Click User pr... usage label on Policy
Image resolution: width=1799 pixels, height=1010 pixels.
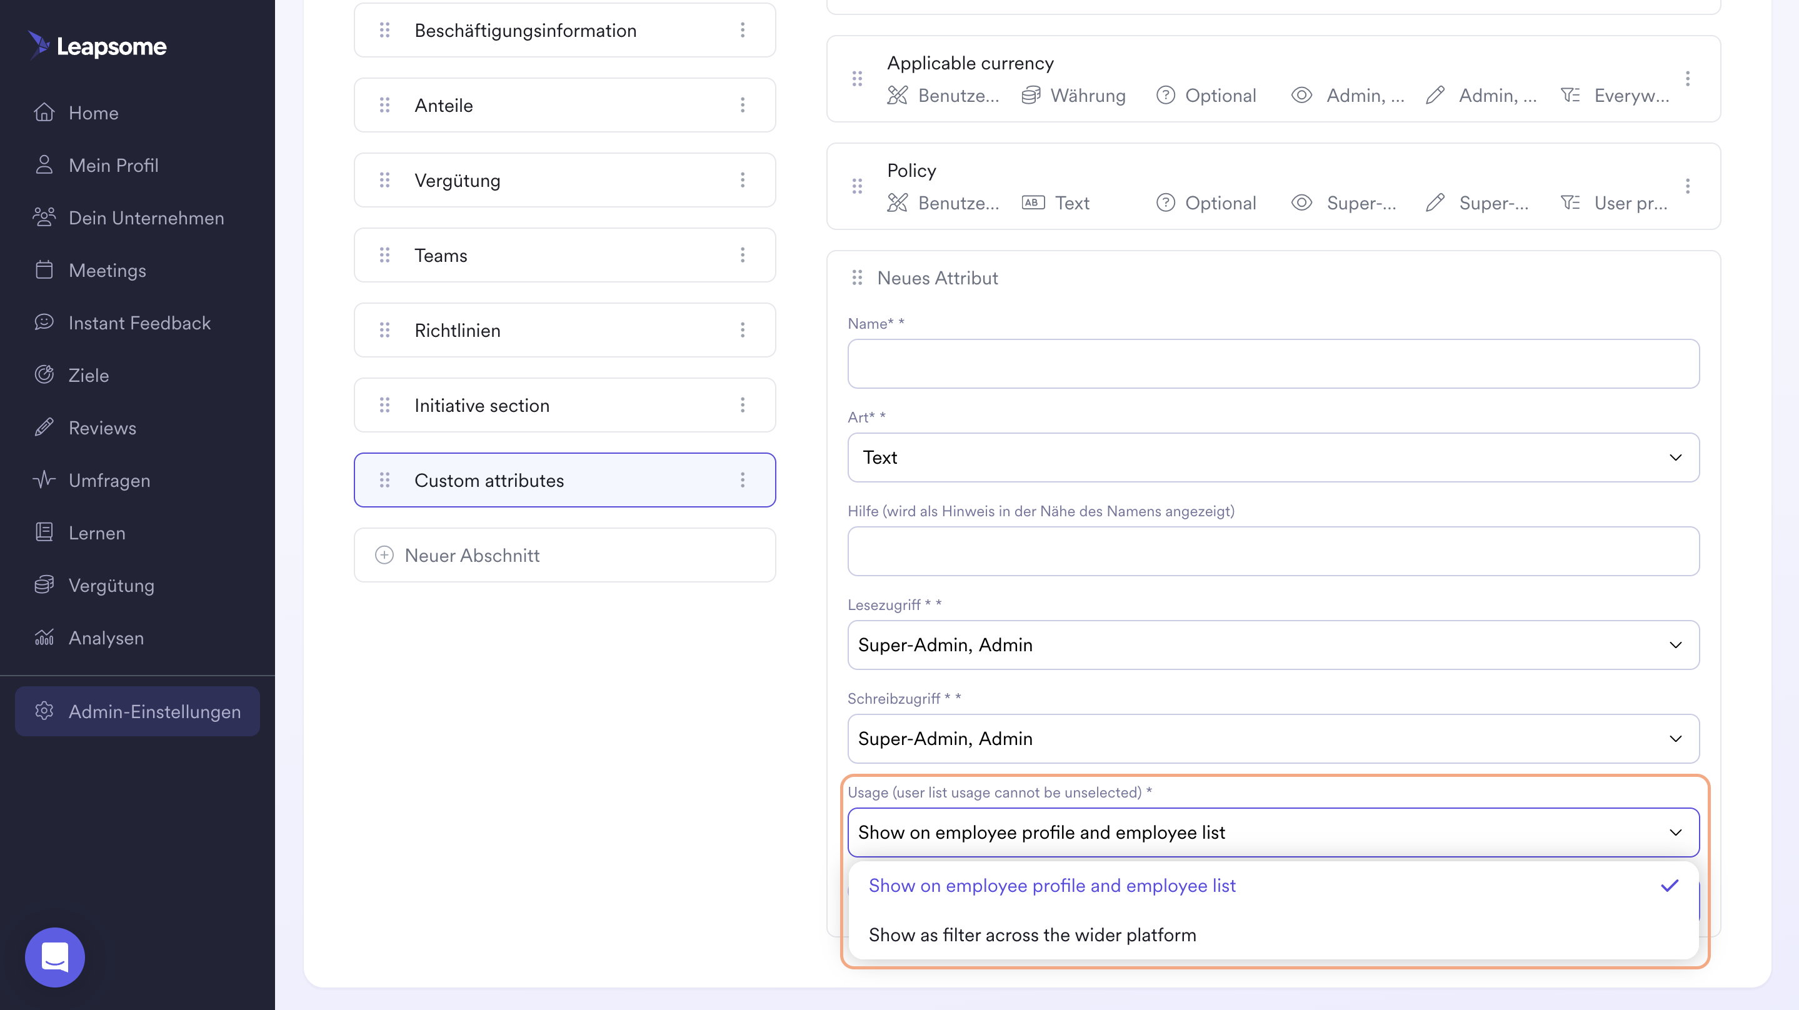(1630, 202)
